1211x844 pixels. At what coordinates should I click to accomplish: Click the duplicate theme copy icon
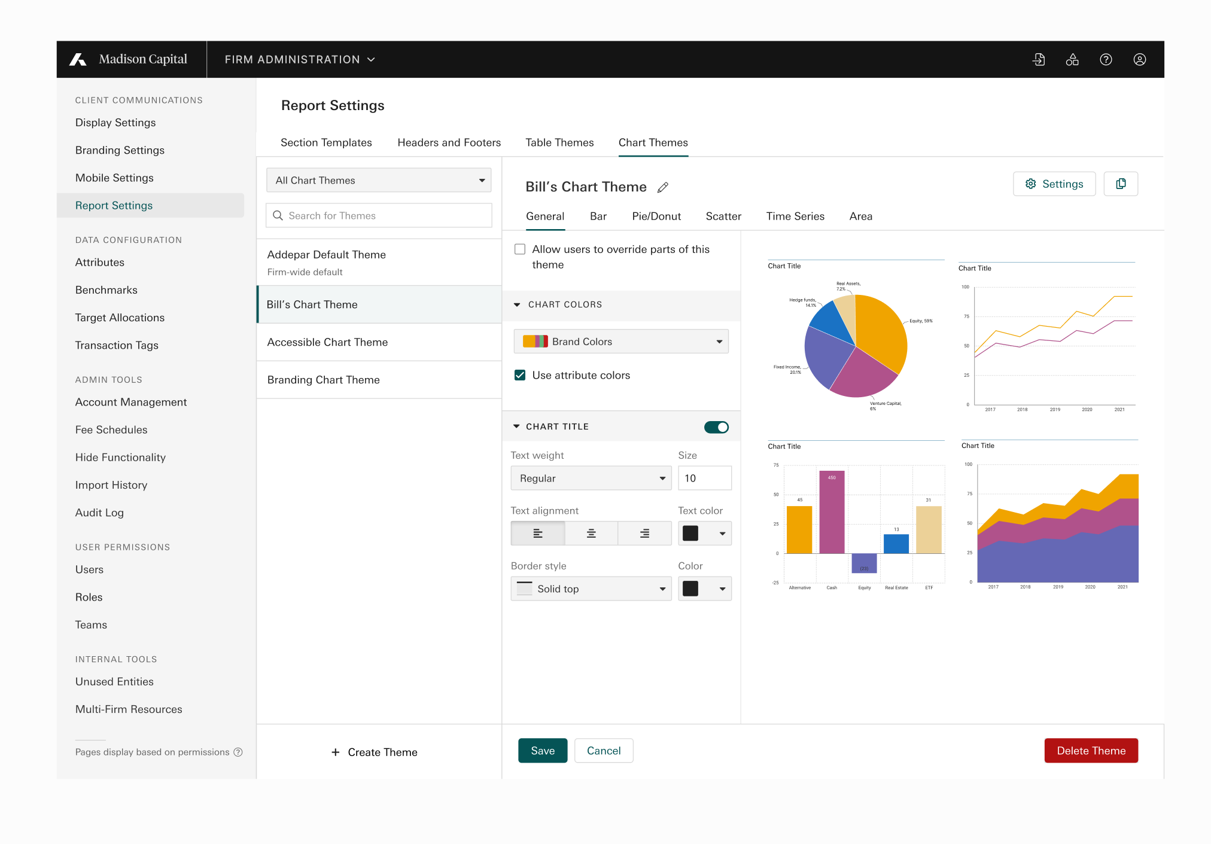click(x=1120, y=184)
